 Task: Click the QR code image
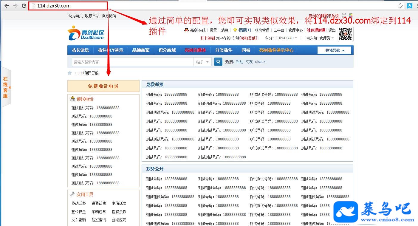[346, 34]
